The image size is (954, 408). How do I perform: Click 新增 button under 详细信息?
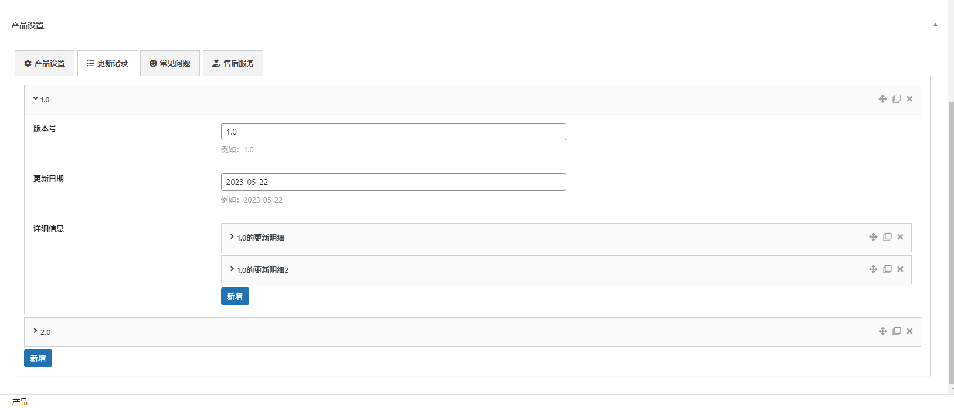coord(235,296)
